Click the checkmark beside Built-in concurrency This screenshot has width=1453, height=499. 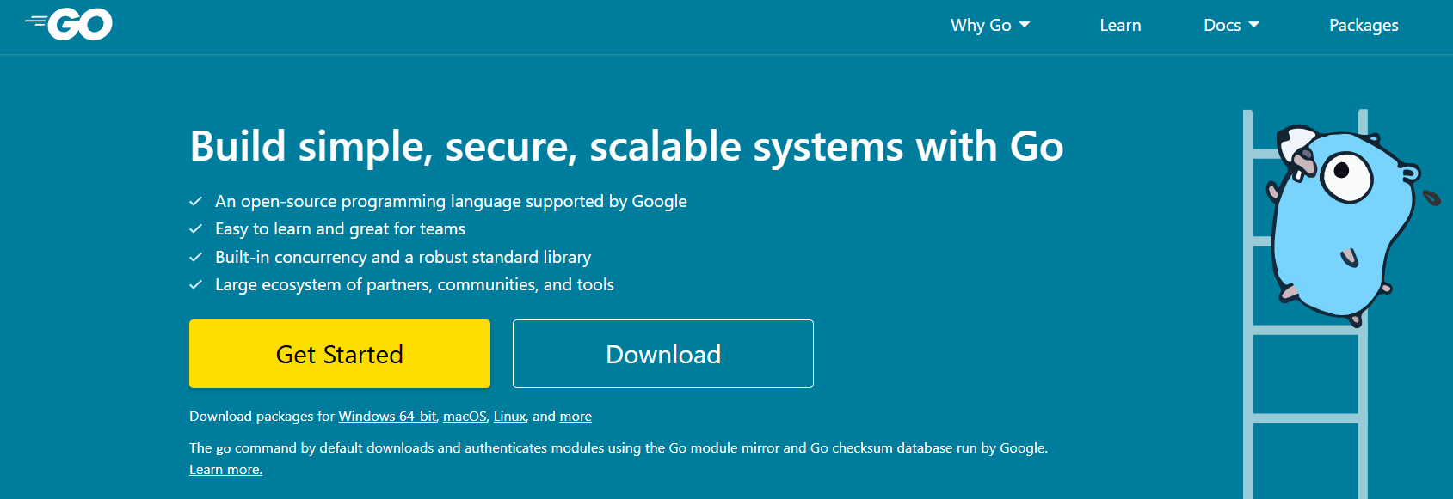[196, 257]
